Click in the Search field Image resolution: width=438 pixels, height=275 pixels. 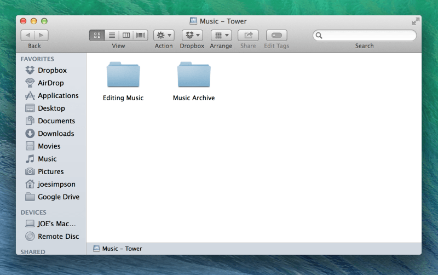pyautogui.click(x=365, y=36)
